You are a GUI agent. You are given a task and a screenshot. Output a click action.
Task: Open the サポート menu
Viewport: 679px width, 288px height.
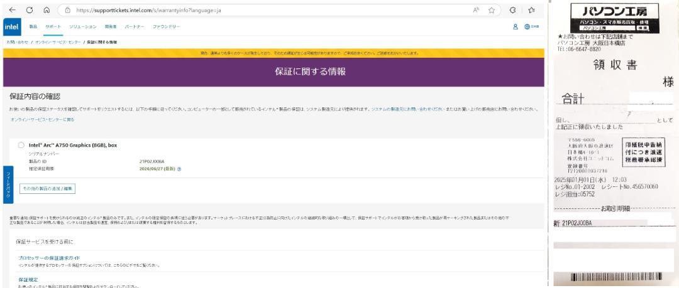point(53,27)
